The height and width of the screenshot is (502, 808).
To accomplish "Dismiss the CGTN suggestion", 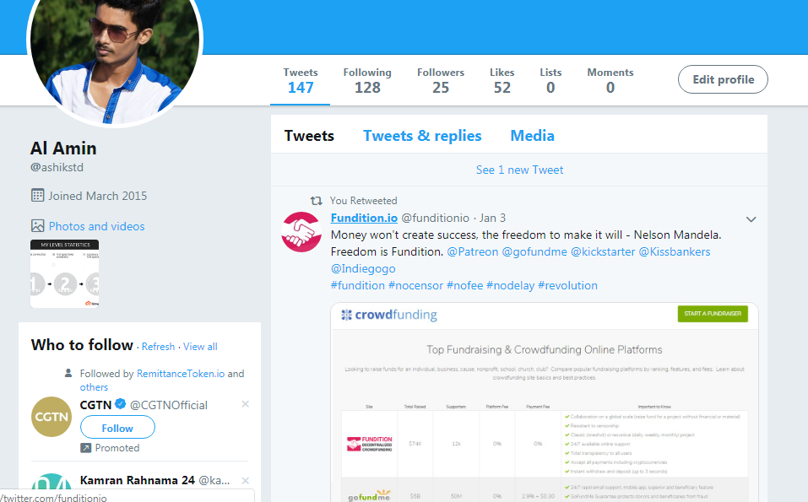I will click(246, 404).
